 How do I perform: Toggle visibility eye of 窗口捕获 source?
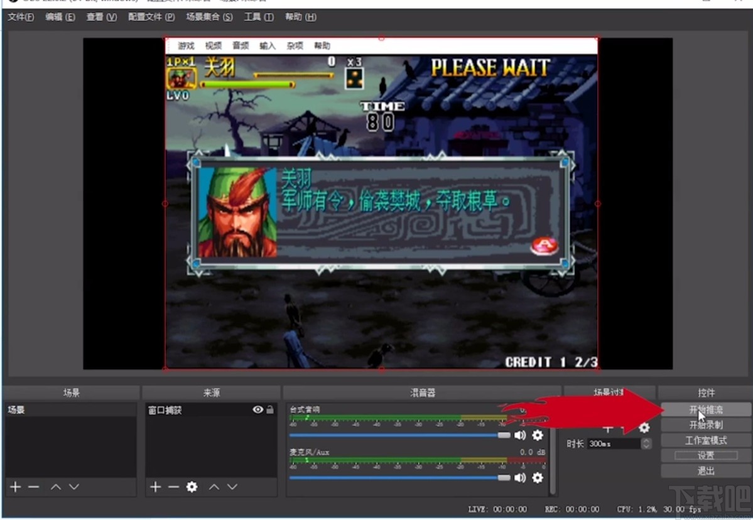(258, 409)
